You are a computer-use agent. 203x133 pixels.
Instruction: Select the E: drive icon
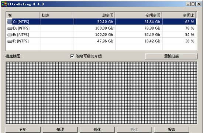[10, 35]
